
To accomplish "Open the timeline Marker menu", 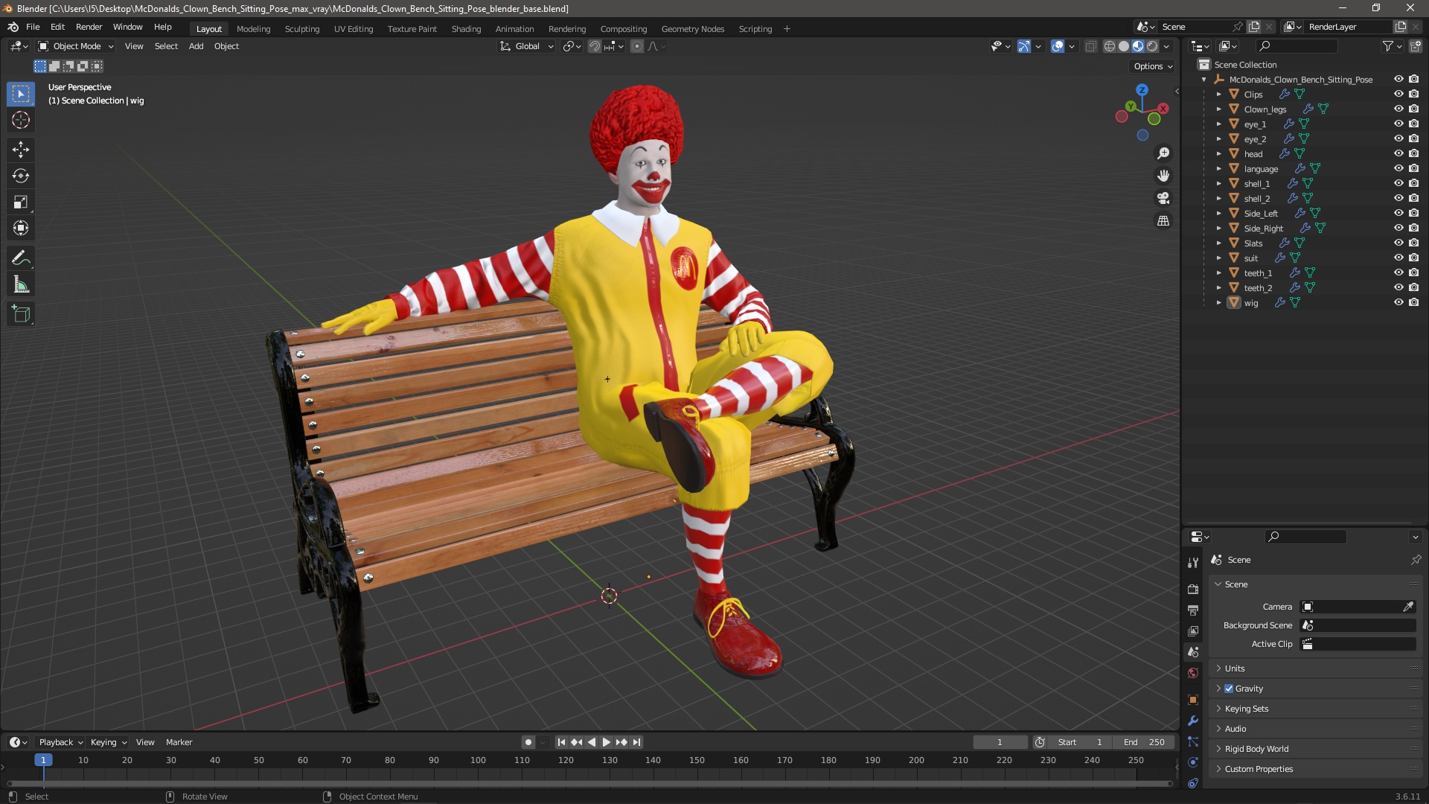I will [x=179, y=742].
